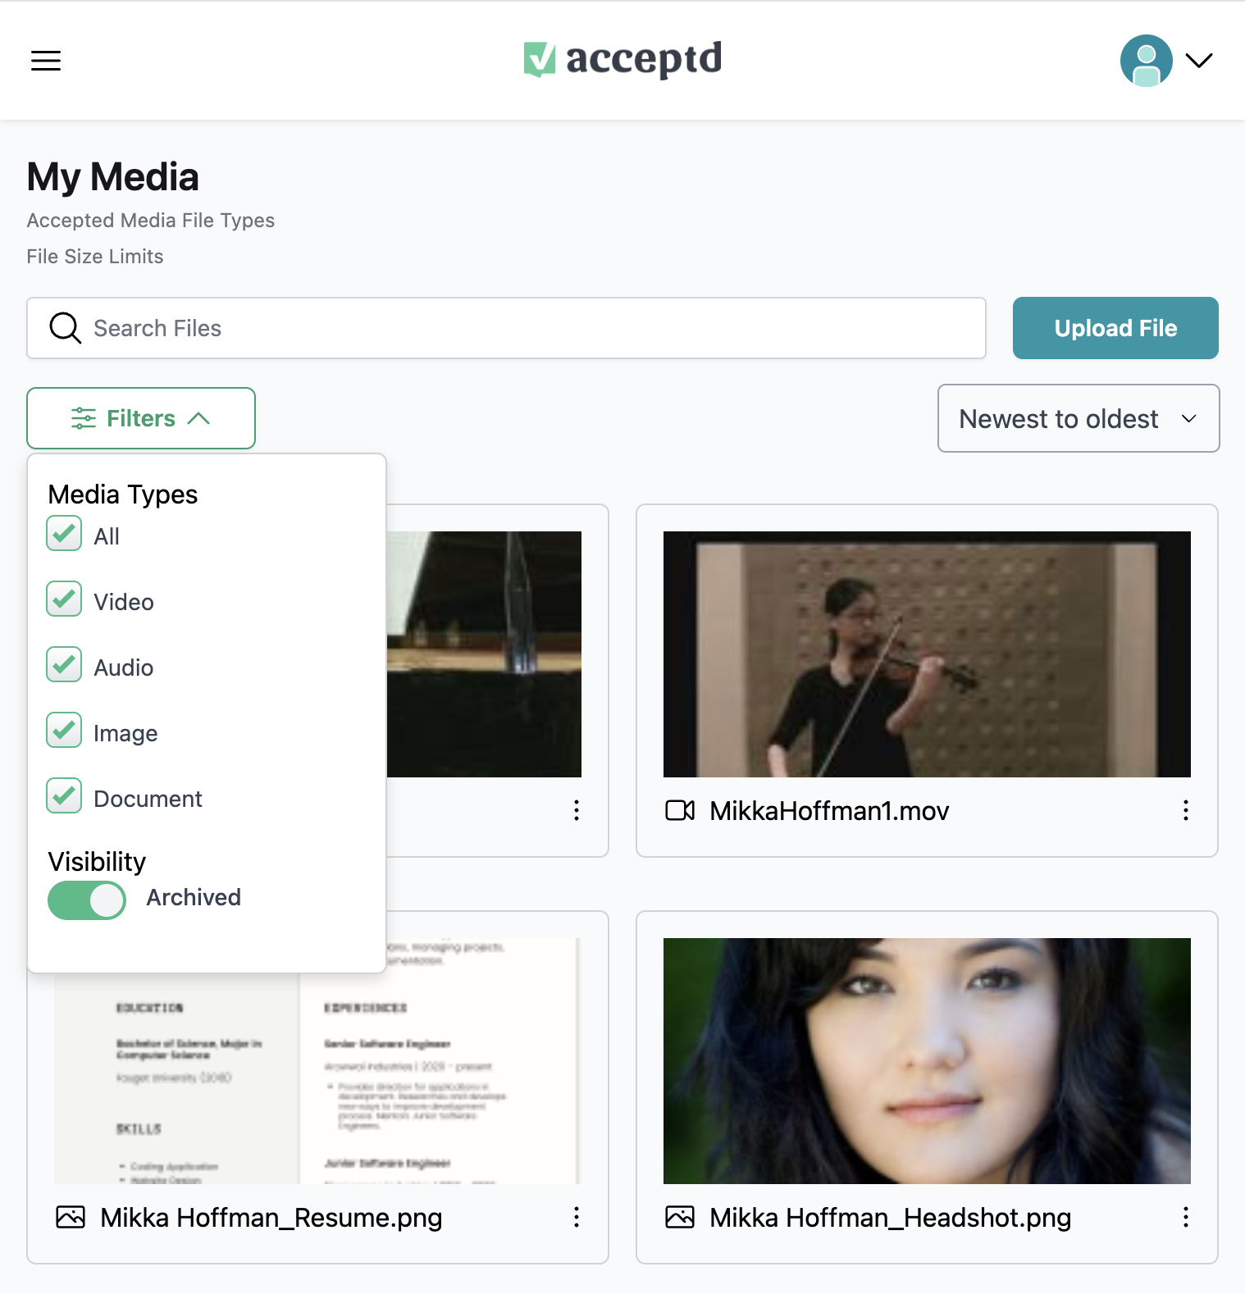
Task: Uncheck the Image media type filter
Action: click(x=64, y=730)
